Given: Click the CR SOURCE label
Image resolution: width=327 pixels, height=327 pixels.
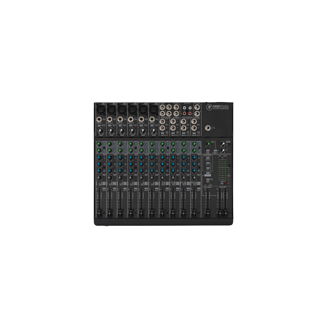Looking at the screenshot, I should click(207, 156).
